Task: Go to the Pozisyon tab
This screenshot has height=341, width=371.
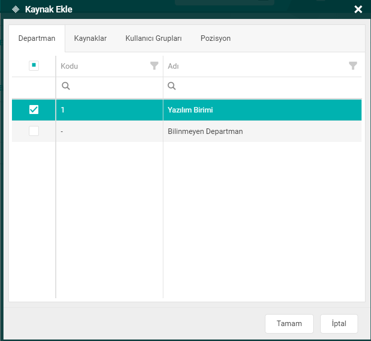Action: tap(215, 38)
